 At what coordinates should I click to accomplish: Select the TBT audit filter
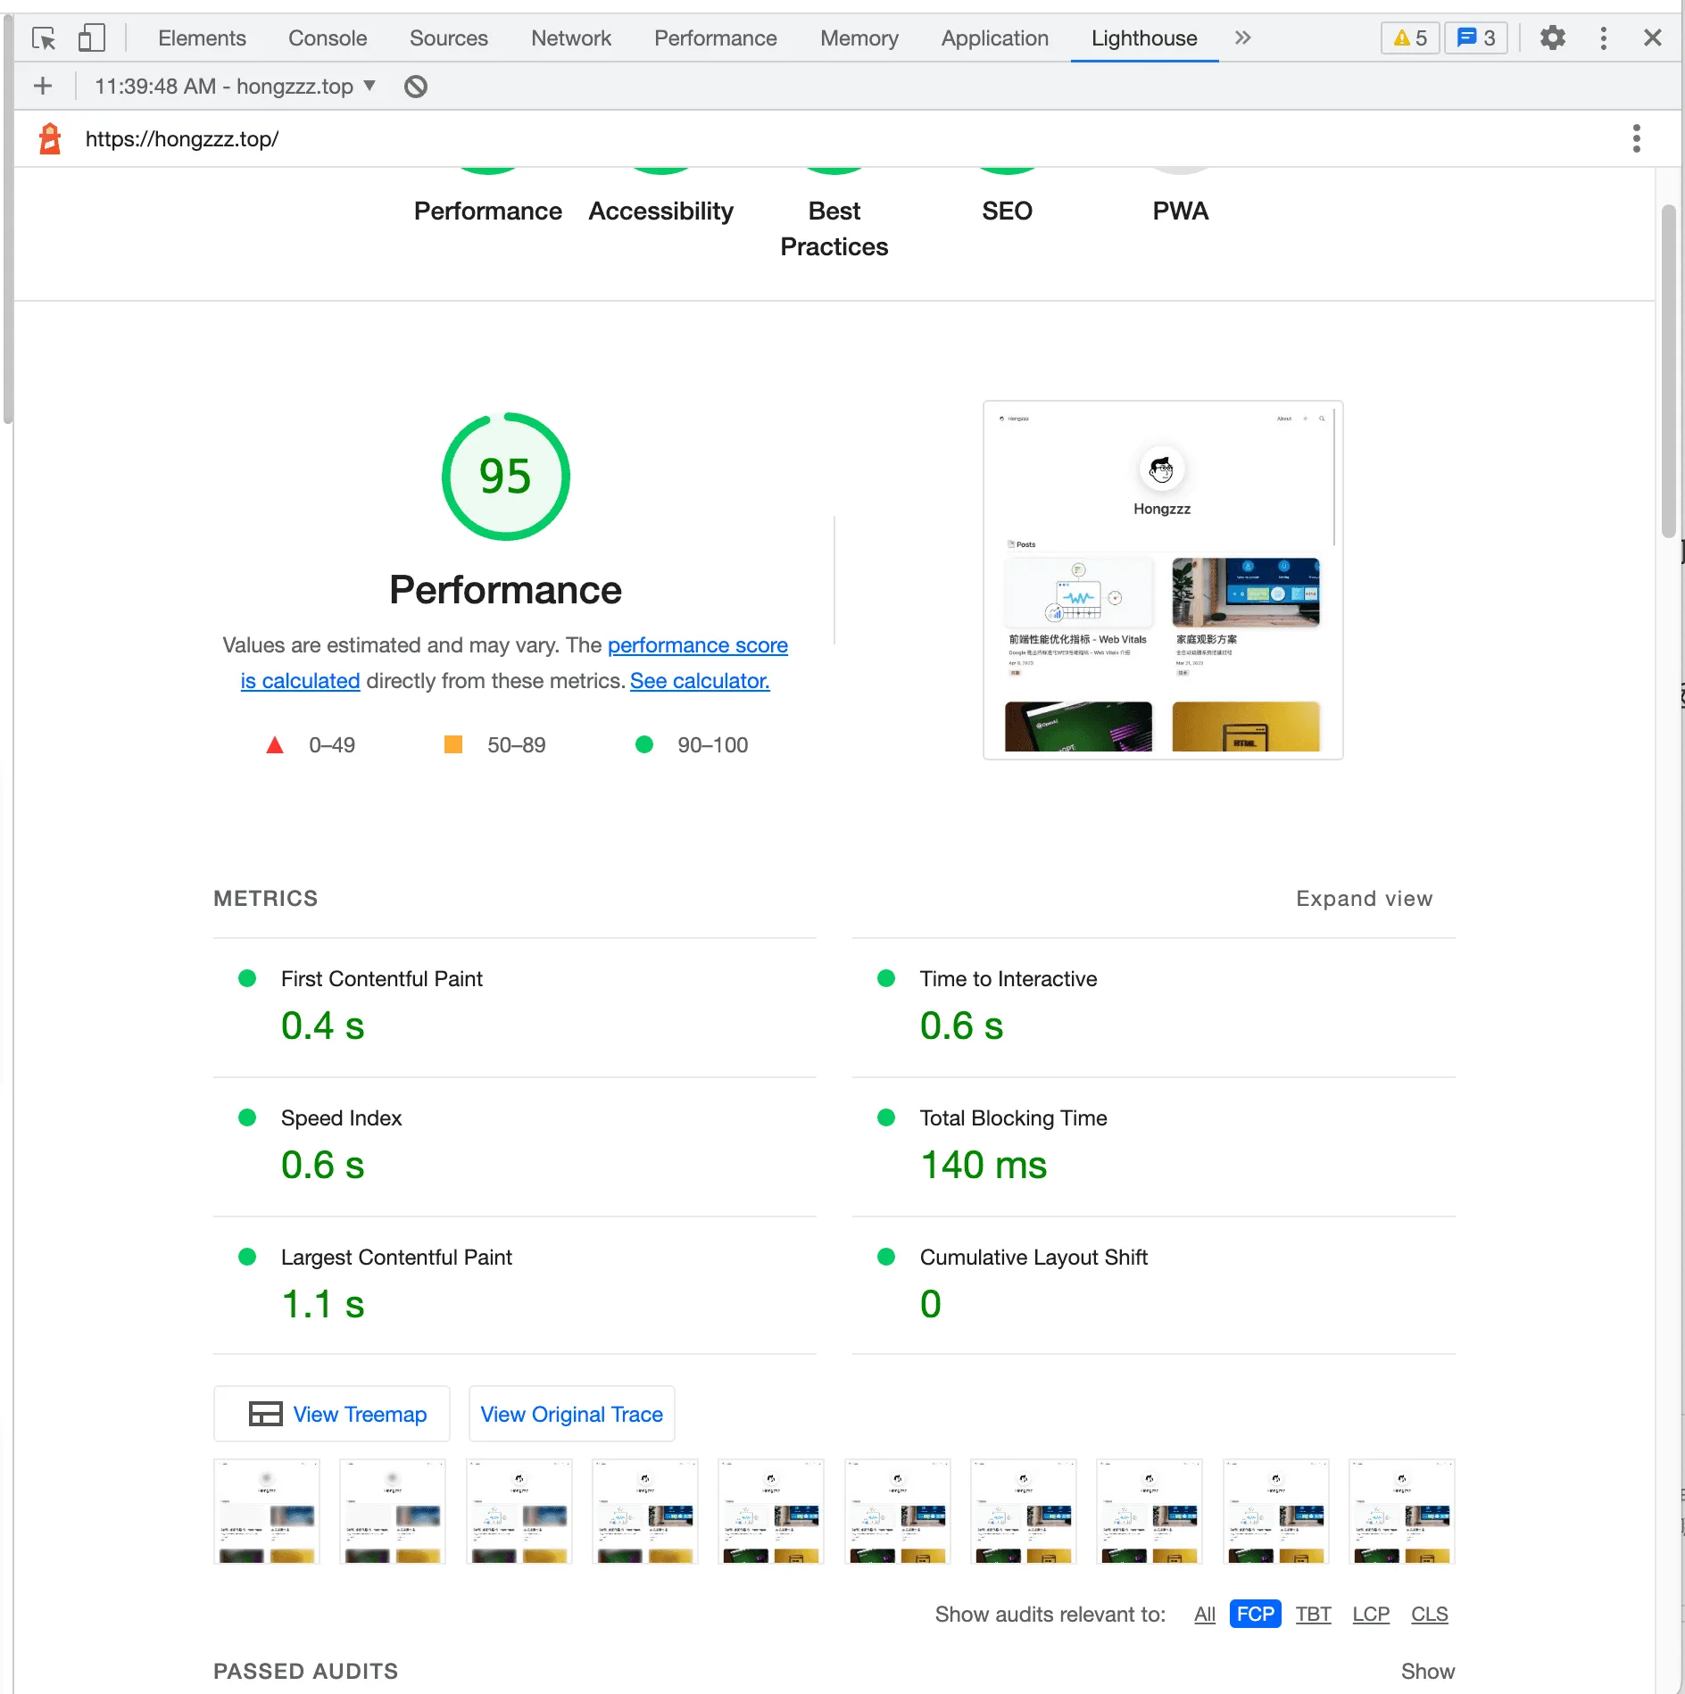1313,1614
